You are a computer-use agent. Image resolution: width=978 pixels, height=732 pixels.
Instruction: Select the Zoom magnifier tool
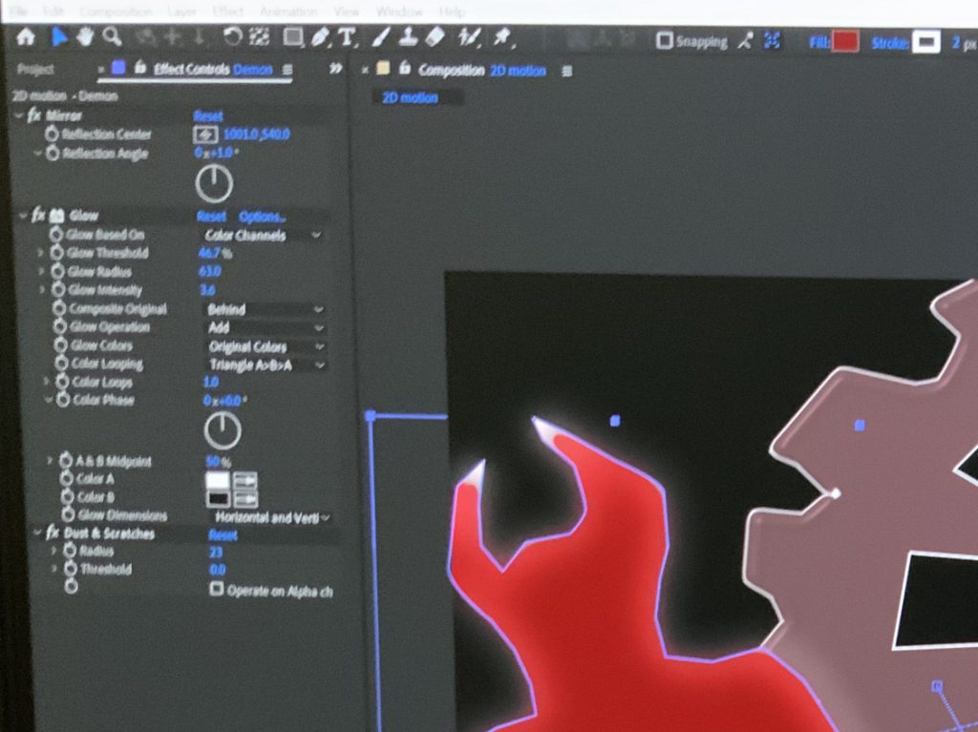(x=113, y=37)
